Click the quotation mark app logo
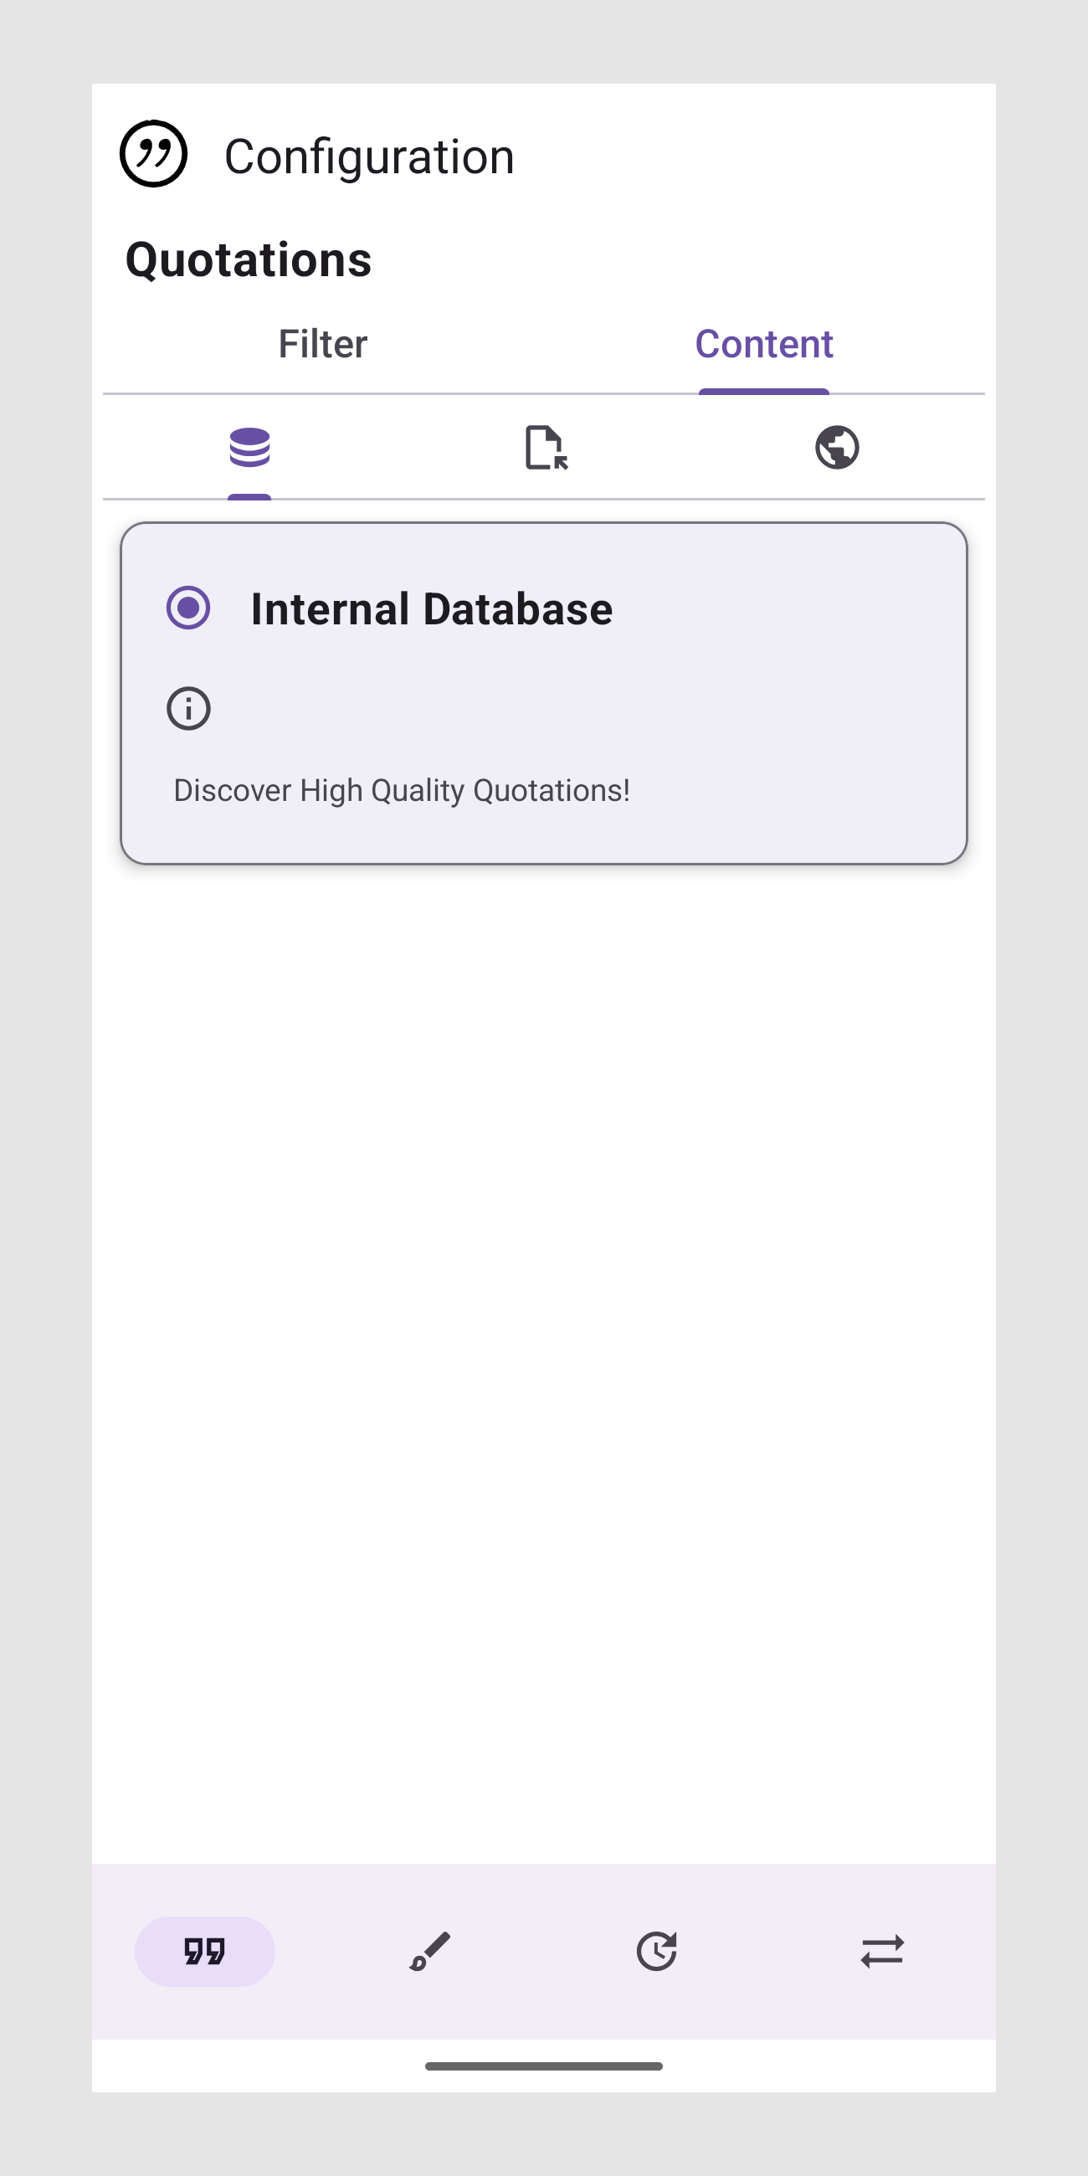Screen dimensions: 1088x2176 click(153, 154)
